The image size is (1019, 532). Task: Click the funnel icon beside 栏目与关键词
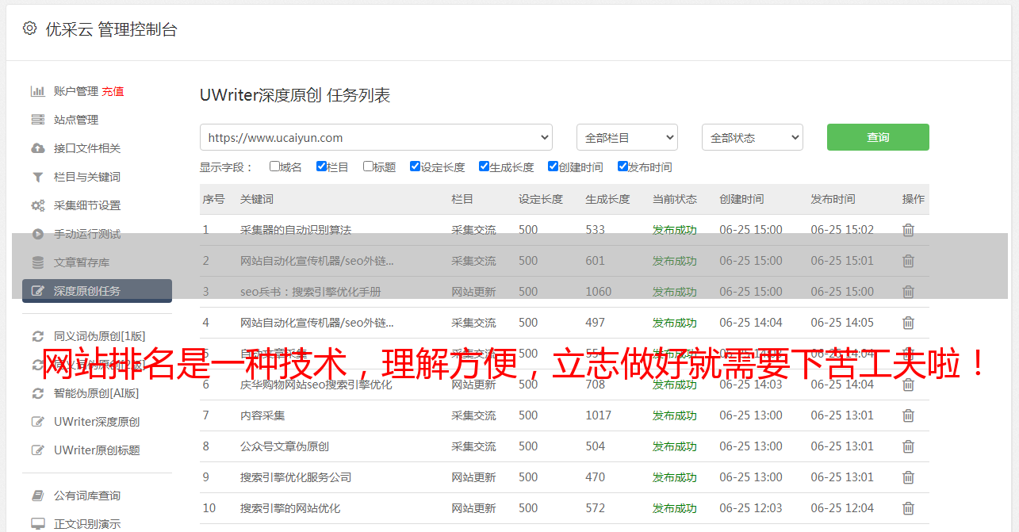point(37,177)
